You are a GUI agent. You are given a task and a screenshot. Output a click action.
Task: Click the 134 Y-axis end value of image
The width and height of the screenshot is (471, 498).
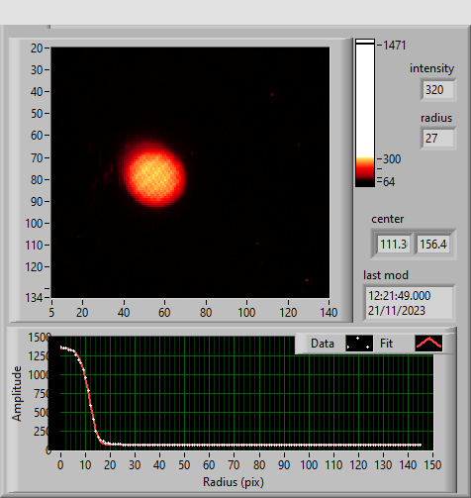34,298
